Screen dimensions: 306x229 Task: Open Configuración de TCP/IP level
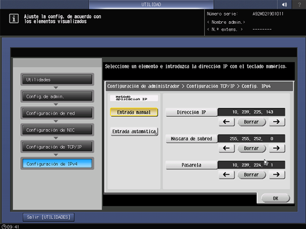[x=57, y=147]
